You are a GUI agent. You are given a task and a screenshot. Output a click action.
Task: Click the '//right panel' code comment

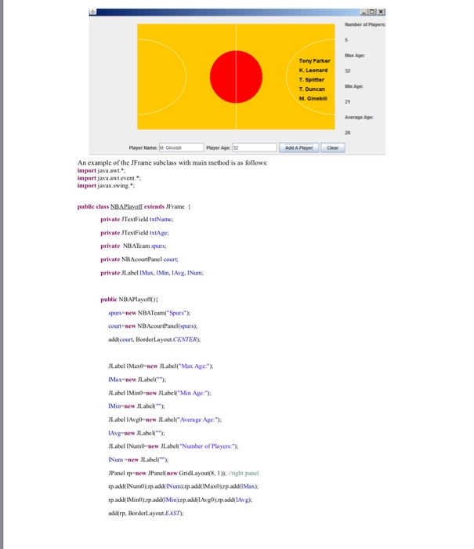click(x=244, y=473)
